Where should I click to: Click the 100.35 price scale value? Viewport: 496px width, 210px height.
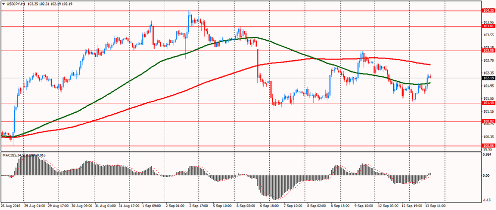488,137
